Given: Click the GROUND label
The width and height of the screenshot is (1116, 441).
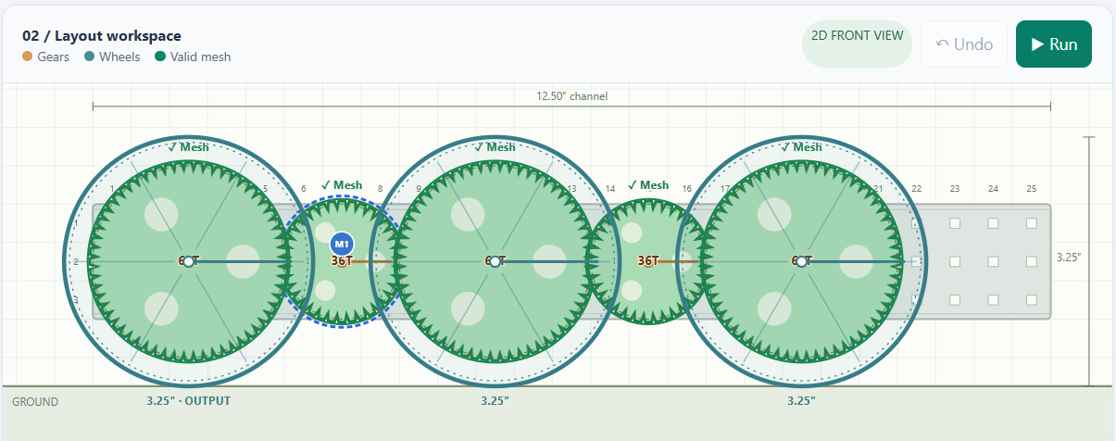Looking at the screenshot, I should tap(35, 402).
